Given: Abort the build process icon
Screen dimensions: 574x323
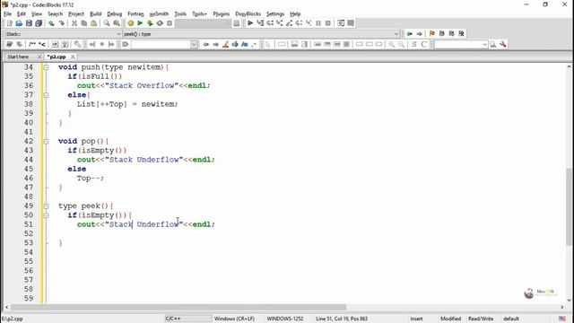Looking at the screenshot, I should tap(170, 23).
